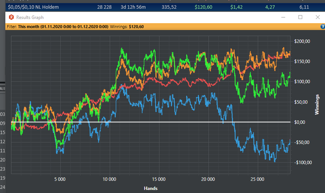325x193 pixels.
Task: Click the $50,00 y-axis label
Action: [301, 102]
